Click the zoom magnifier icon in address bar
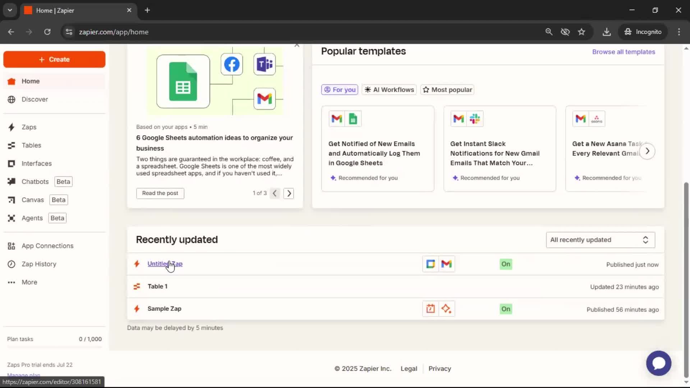690x388 pixels. 549,32
